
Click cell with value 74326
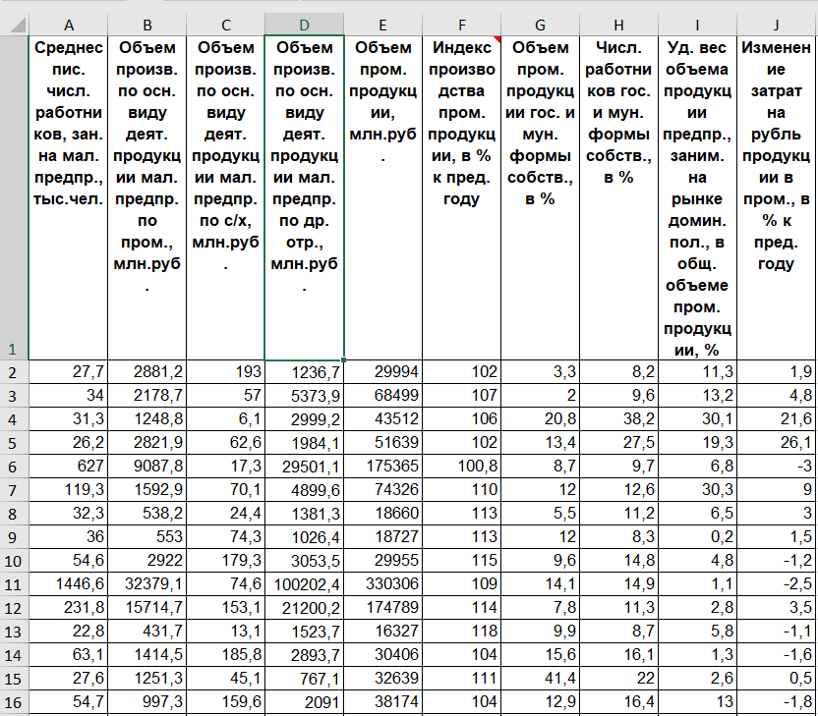coord(382,490)
